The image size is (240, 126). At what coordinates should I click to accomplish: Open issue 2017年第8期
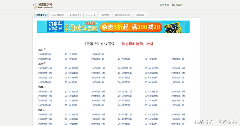coord(71,54)
